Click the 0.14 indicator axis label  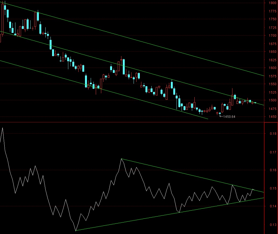[x=273, y=206]
